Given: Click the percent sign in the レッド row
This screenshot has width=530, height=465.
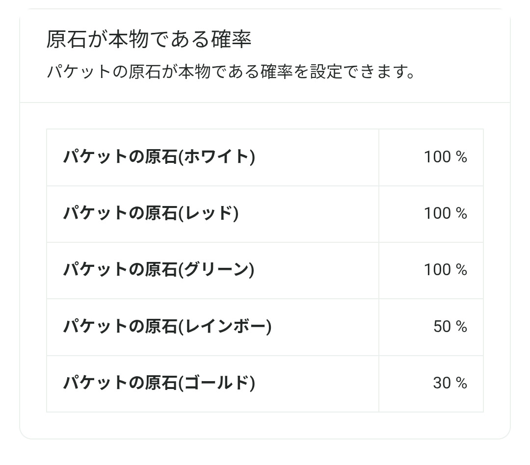Looking at the screenshot, I should pos(461,213).
